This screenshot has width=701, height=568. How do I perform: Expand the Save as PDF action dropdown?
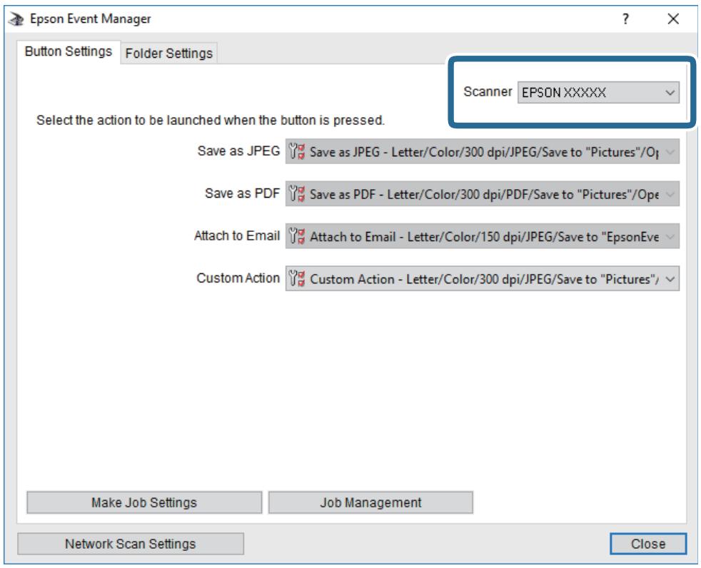[670, 194]
